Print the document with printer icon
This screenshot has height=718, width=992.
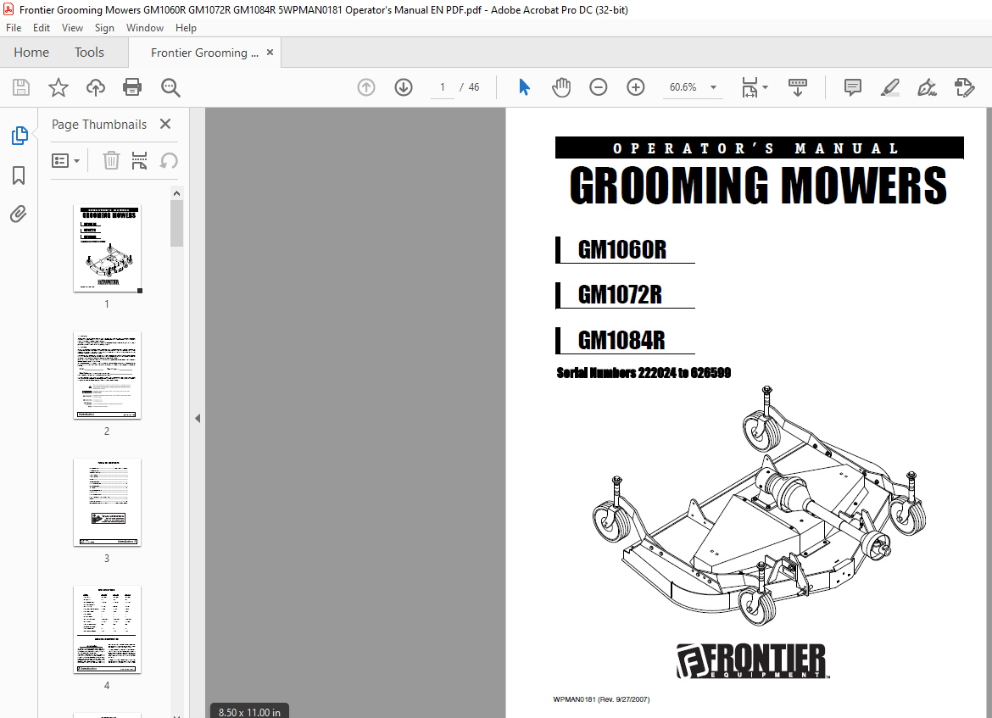[132, 87]
